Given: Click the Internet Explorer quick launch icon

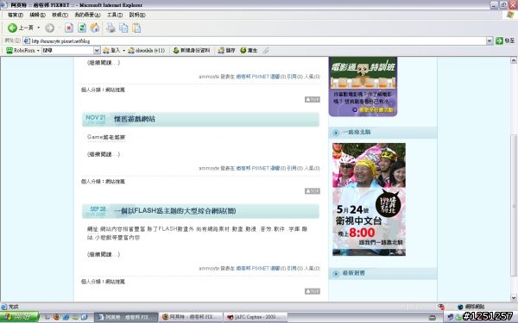Looking at the screenshot, I should (x=66, y=317).
